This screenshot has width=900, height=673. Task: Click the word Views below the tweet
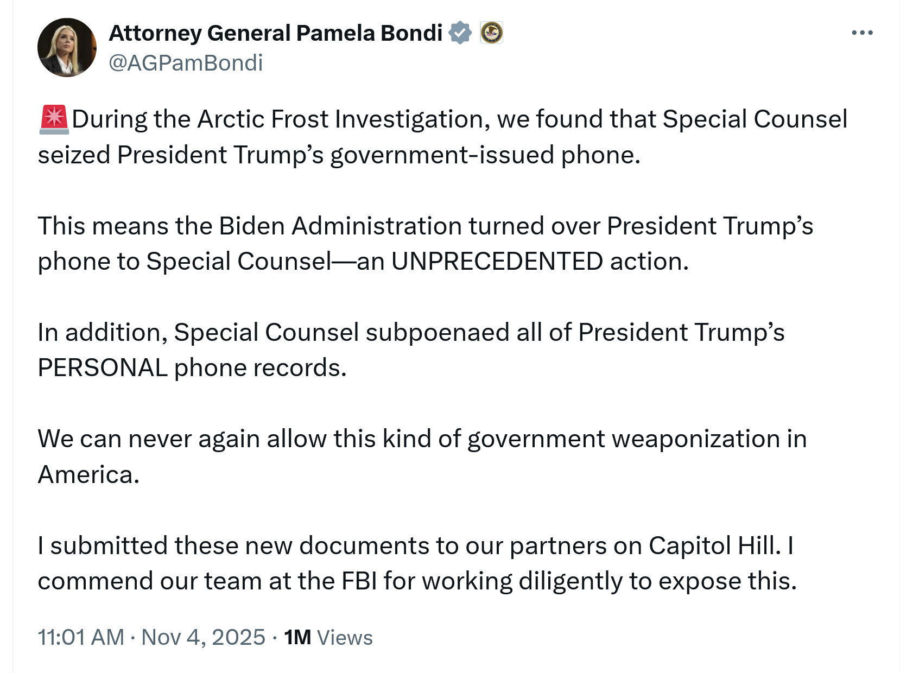pyautogui.click(x=345, y=638)
